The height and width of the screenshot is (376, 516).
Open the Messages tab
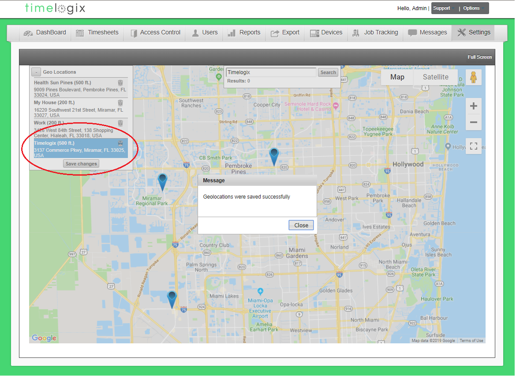(x=427, y=33)
